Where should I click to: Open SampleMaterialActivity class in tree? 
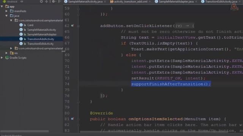click(41, 30)
